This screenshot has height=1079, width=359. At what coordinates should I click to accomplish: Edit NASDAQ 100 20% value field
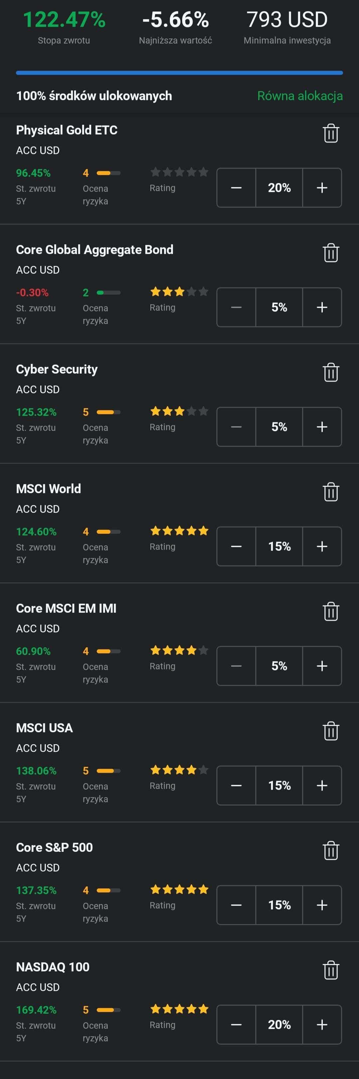[x=279, y=1024]
